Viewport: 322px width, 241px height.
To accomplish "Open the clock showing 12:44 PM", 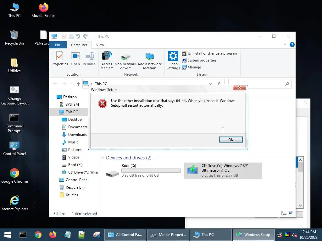I will [308, 235].
